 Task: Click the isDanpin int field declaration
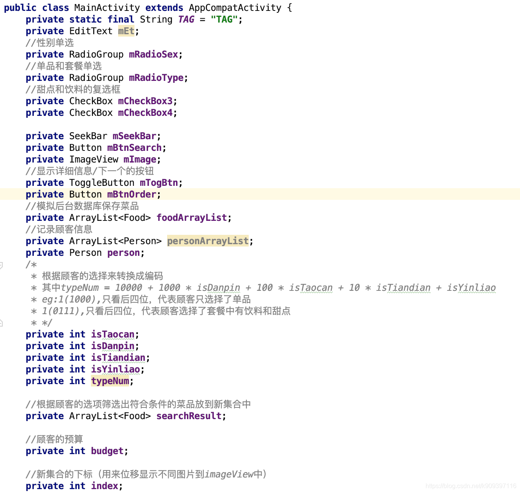113,346
